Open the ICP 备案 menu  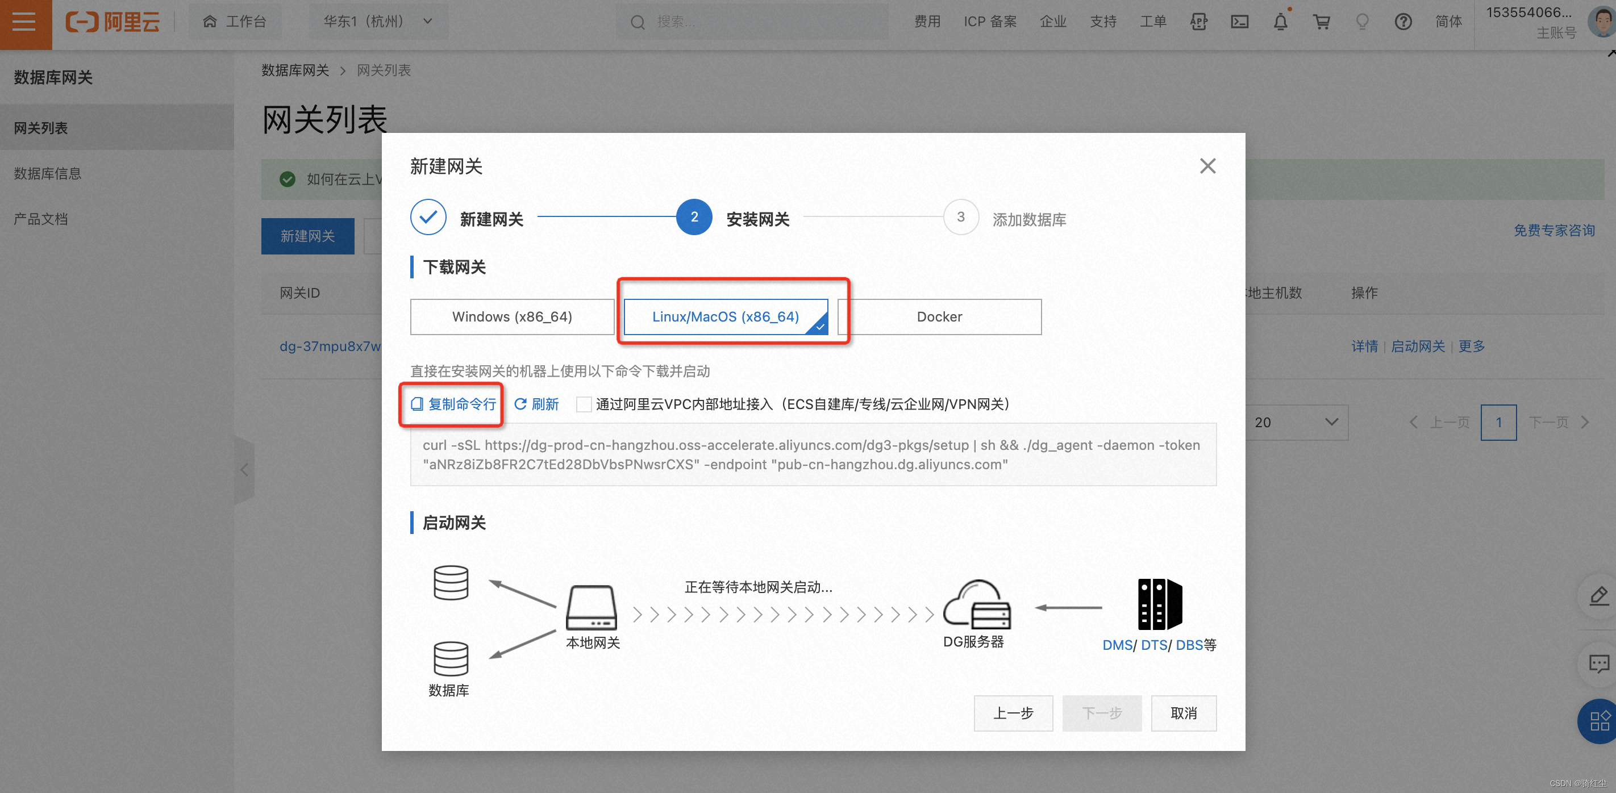[x=990, y=22]
